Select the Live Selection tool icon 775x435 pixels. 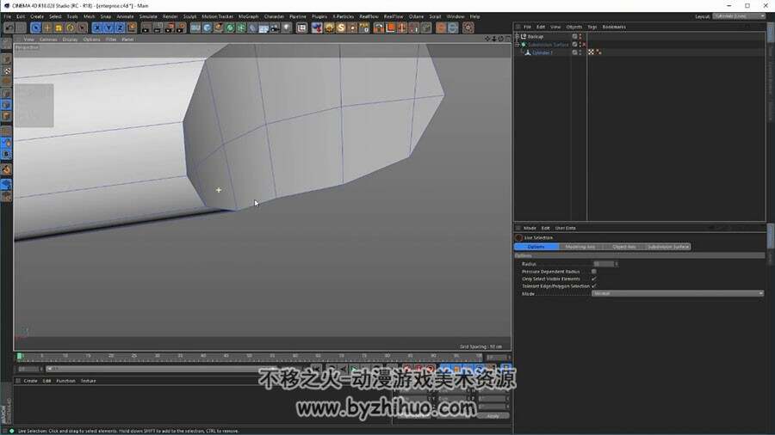pyautogui.click(x=35, y=28)
